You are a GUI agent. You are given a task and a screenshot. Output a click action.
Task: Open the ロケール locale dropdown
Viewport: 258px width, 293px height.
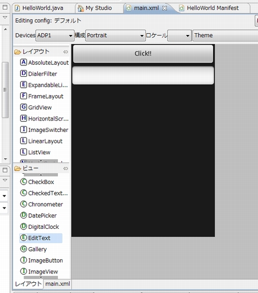coord(179,36)
